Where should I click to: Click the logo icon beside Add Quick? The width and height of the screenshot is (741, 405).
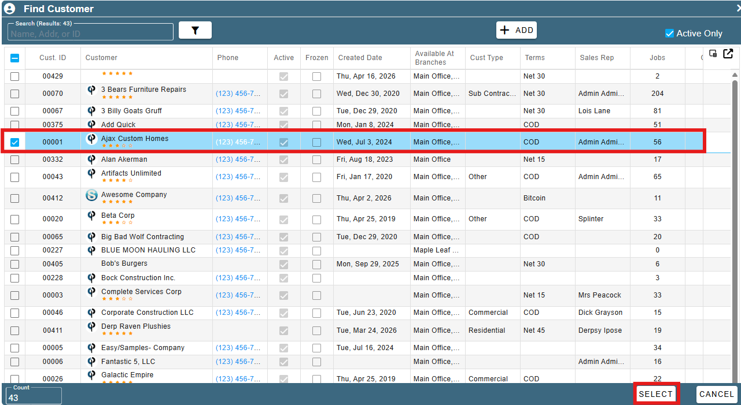click(x=91, y=125)
